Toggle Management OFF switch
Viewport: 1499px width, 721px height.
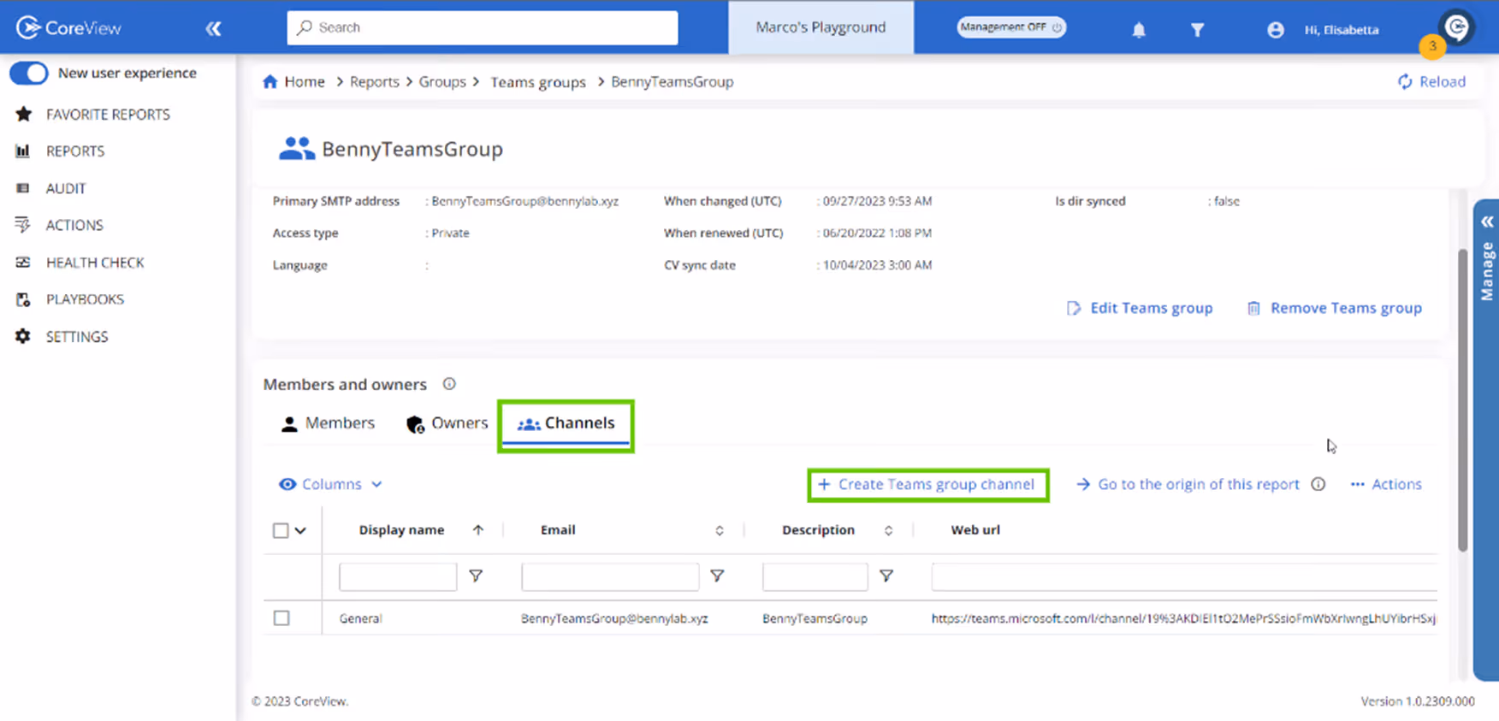pyautogui.click(x=1010, y=27)
